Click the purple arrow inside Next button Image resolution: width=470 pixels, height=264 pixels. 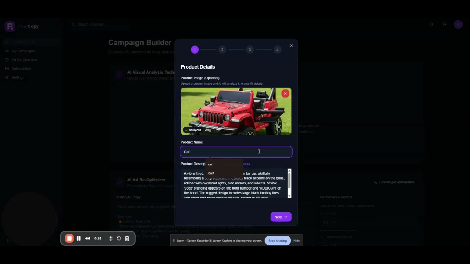coord(286,217)
